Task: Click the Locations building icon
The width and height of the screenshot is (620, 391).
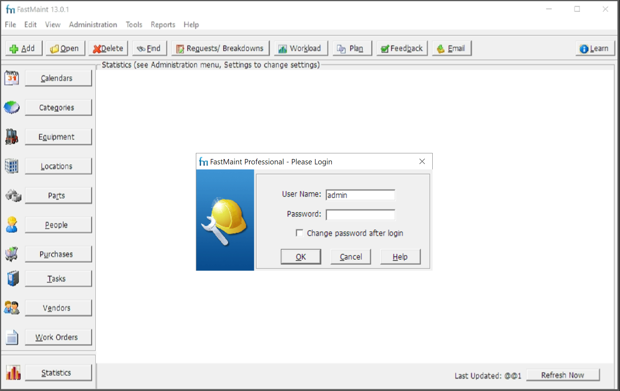Action: click(x=12, y=166)
